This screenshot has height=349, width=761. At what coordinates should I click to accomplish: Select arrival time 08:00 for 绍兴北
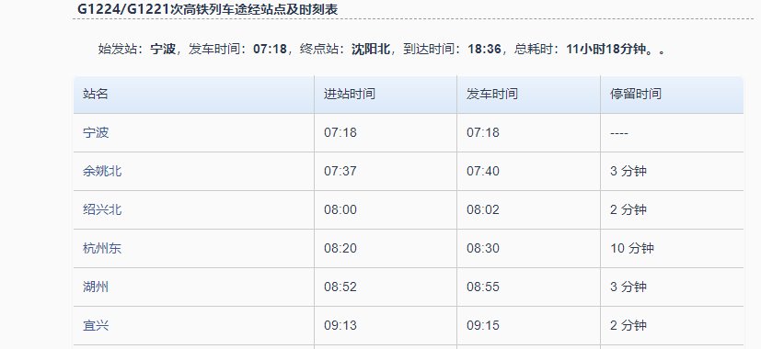(340, 210)
